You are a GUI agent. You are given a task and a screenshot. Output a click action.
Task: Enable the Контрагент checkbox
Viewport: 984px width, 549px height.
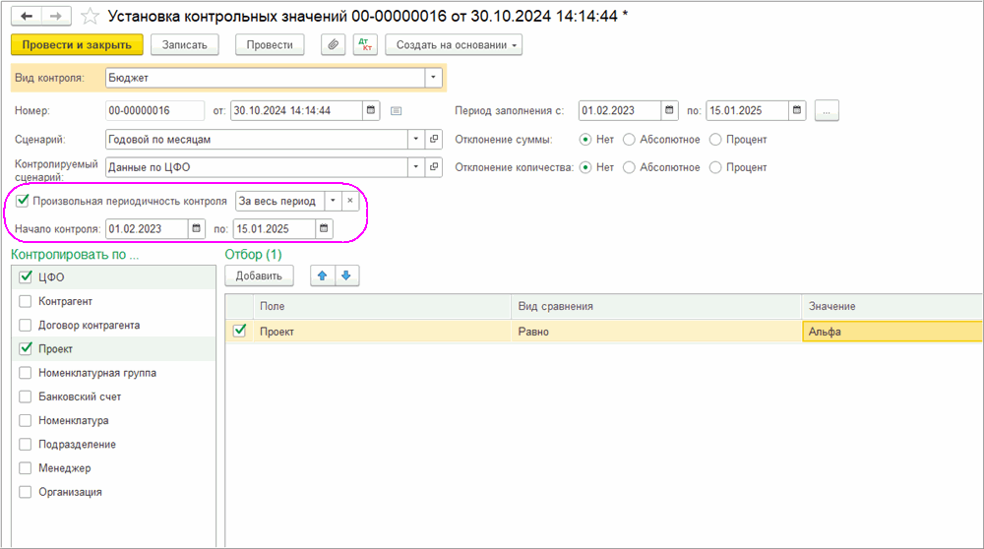click(x=26, y=301)
